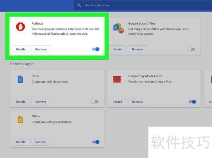Remove the Docs app
This screenshot has height=158, width=212.
(41, 102)
